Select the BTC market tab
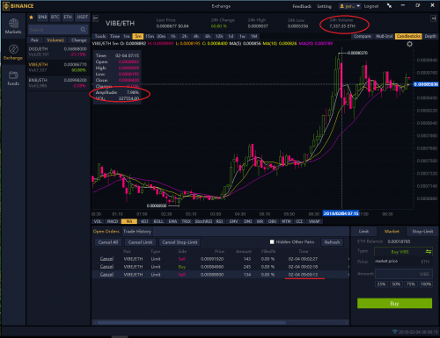 [55, 17]
